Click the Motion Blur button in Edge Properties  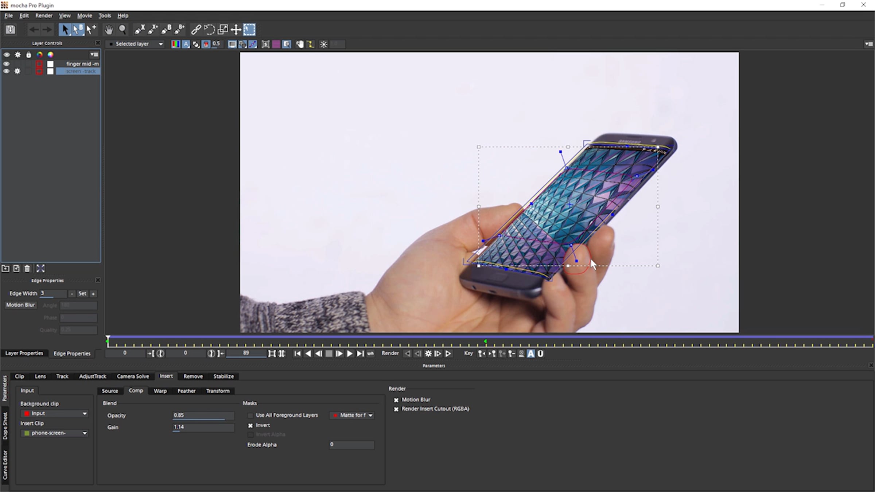(20, 305)
